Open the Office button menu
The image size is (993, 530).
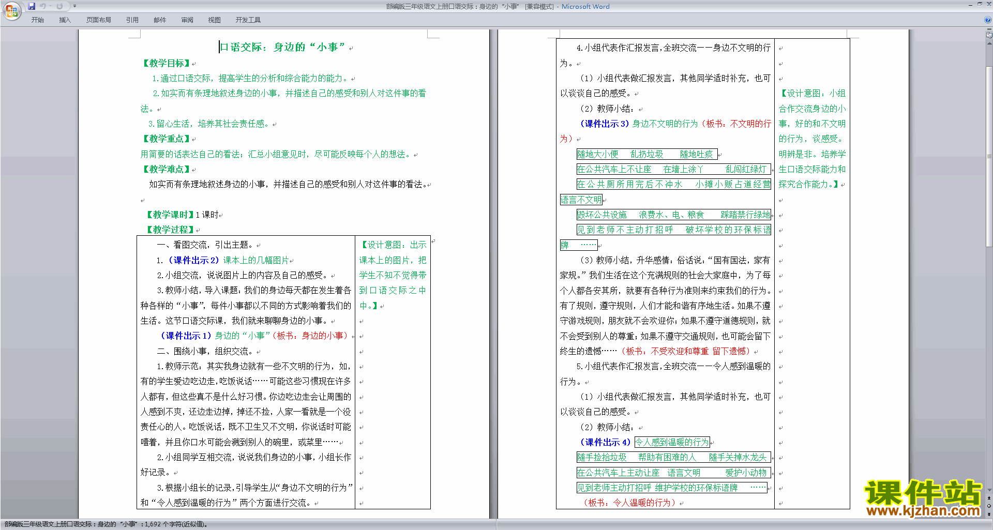(11, 10)
